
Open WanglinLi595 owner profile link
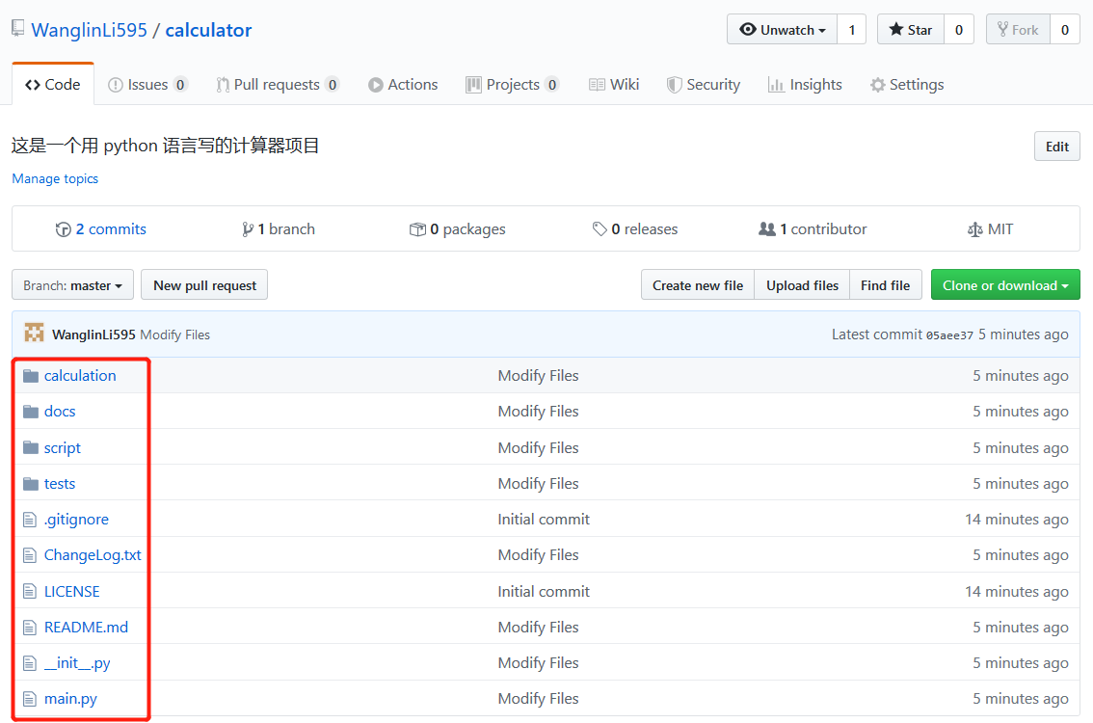(x=90, y=30)
